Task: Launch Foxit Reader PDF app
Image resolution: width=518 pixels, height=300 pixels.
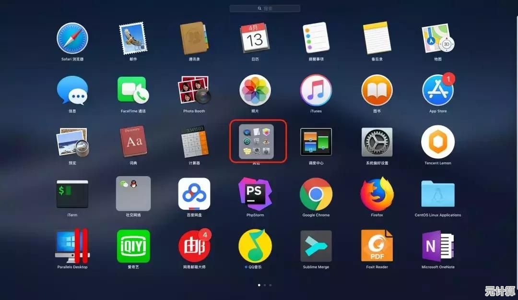Action: point(377,246)
